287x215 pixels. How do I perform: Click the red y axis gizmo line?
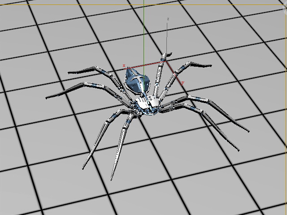(x=174, y=73)
